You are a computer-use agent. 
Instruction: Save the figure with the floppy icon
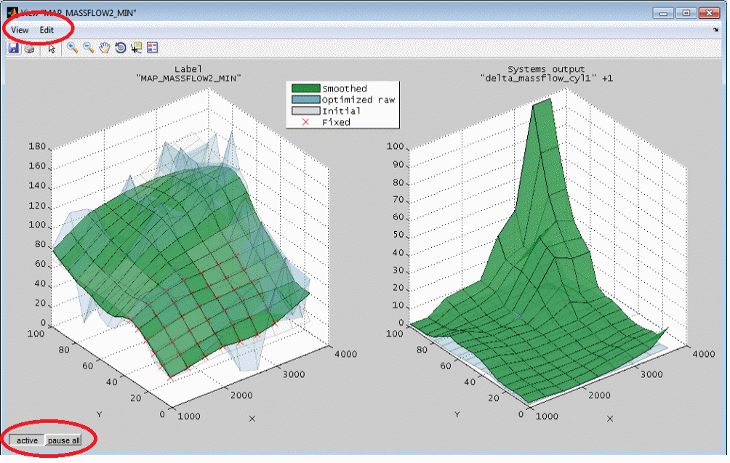13,47
